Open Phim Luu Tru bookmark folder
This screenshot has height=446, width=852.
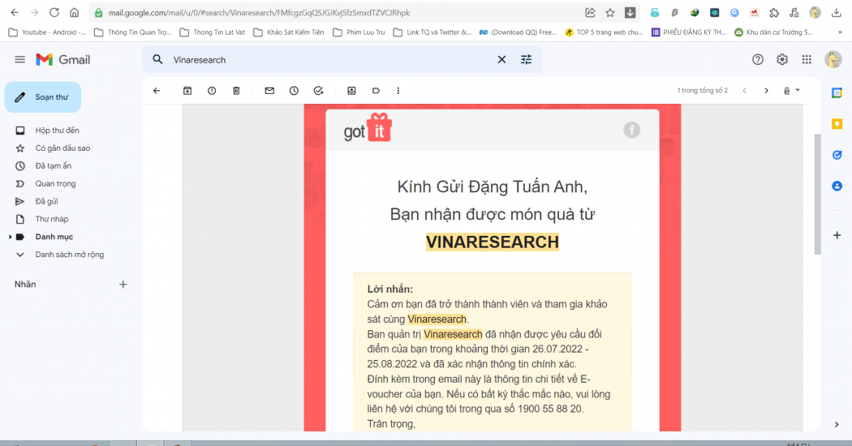[359, 32]
